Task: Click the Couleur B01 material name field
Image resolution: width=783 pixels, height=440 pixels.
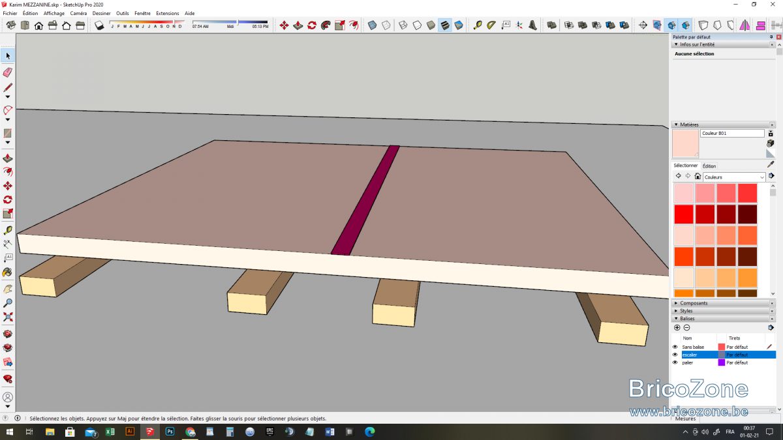Action: pyautogui.click(x=732, y=133)
